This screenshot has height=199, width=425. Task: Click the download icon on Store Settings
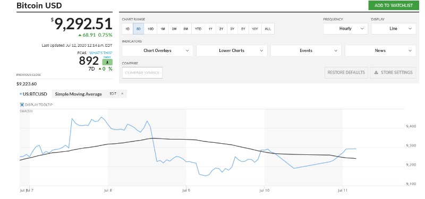coord(376,73)
